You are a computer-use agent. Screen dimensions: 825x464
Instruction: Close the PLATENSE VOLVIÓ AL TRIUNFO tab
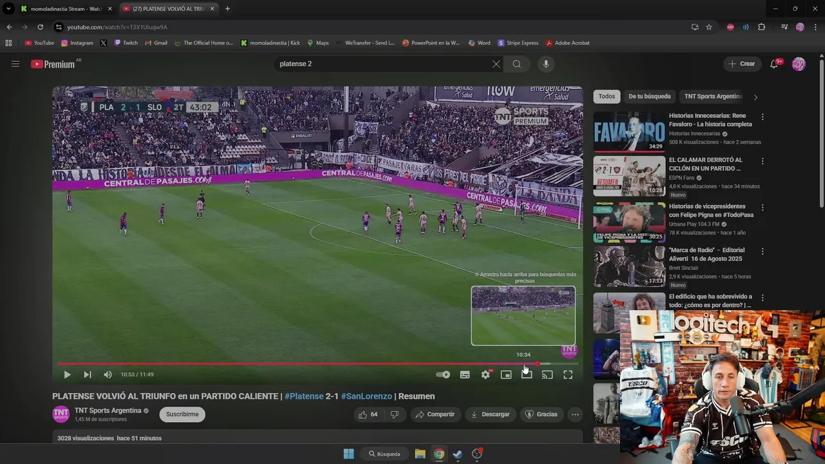click(212, 9)
